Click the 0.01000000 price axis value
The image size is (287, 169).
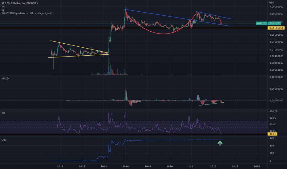(276, 49)
